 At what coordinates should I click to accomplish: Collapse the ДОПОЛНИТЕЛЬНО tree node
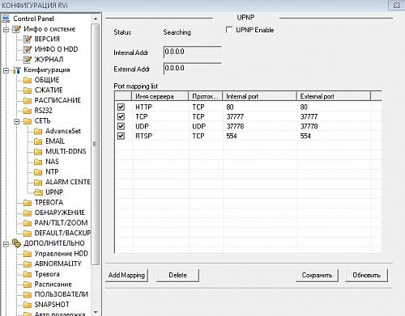6,244
